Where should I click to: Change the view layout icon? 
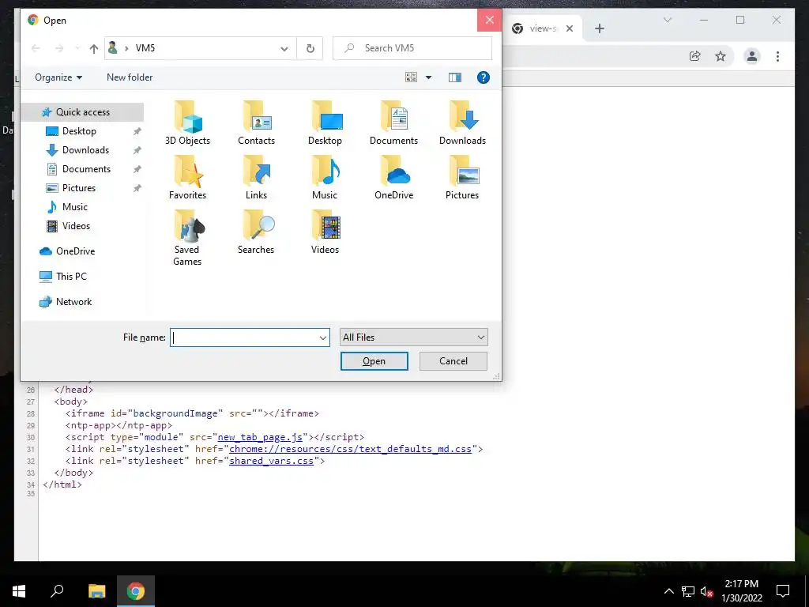point(411,77)
